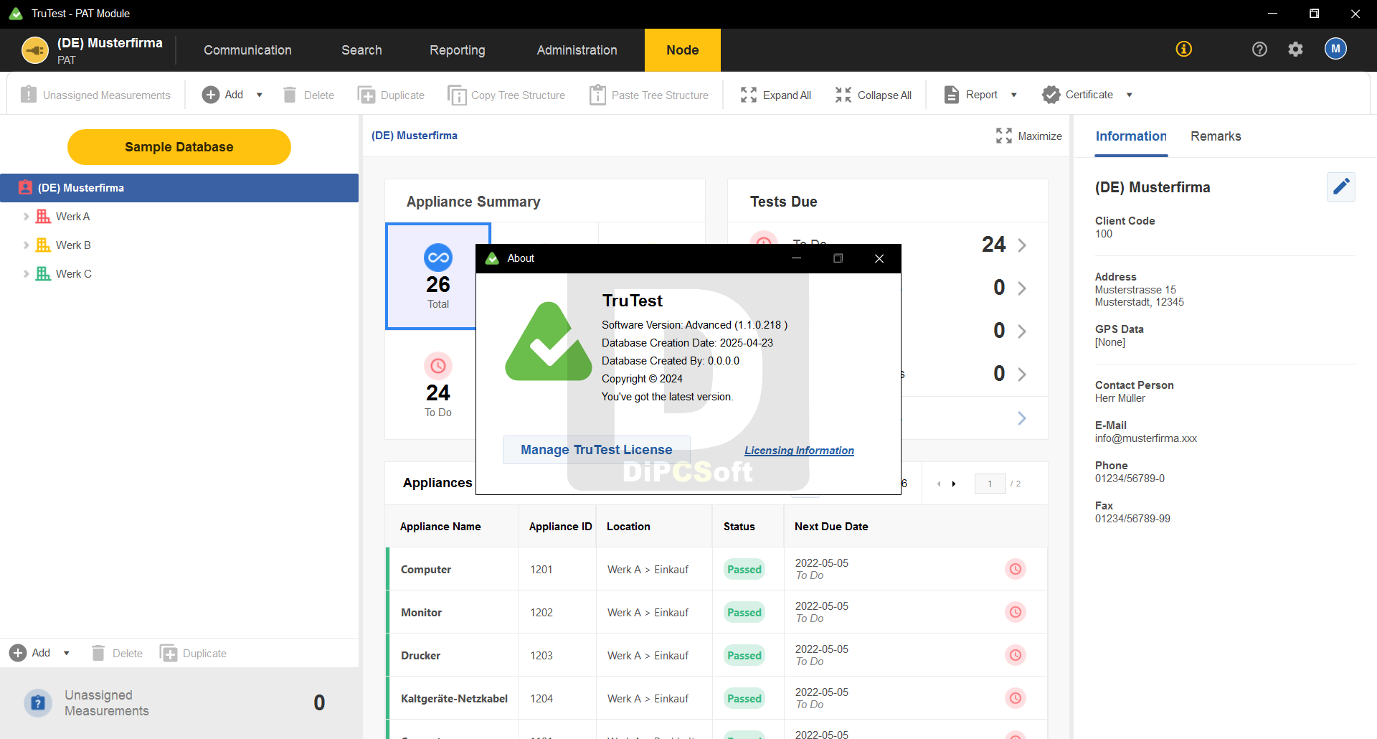Click the Werk C building icon
The height and width of the screenshot is (739, 1377).
[43, 274]
